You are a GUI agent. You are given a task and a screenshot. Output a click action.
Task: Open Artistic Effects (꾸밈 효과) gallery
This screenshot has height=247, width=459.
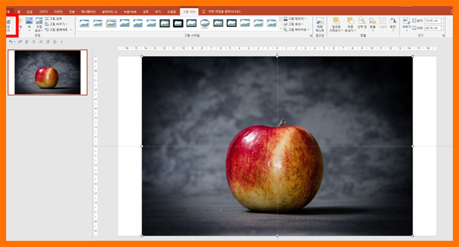pyautogui.click(x=39, y=24)
